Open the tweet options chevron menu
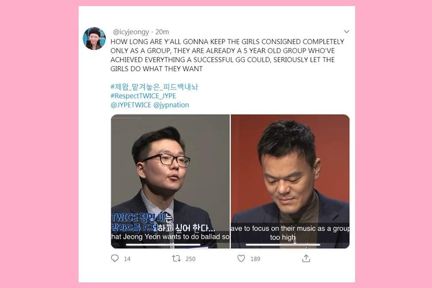The height and width of the screenshot is (288, 432). coord(346,32)
